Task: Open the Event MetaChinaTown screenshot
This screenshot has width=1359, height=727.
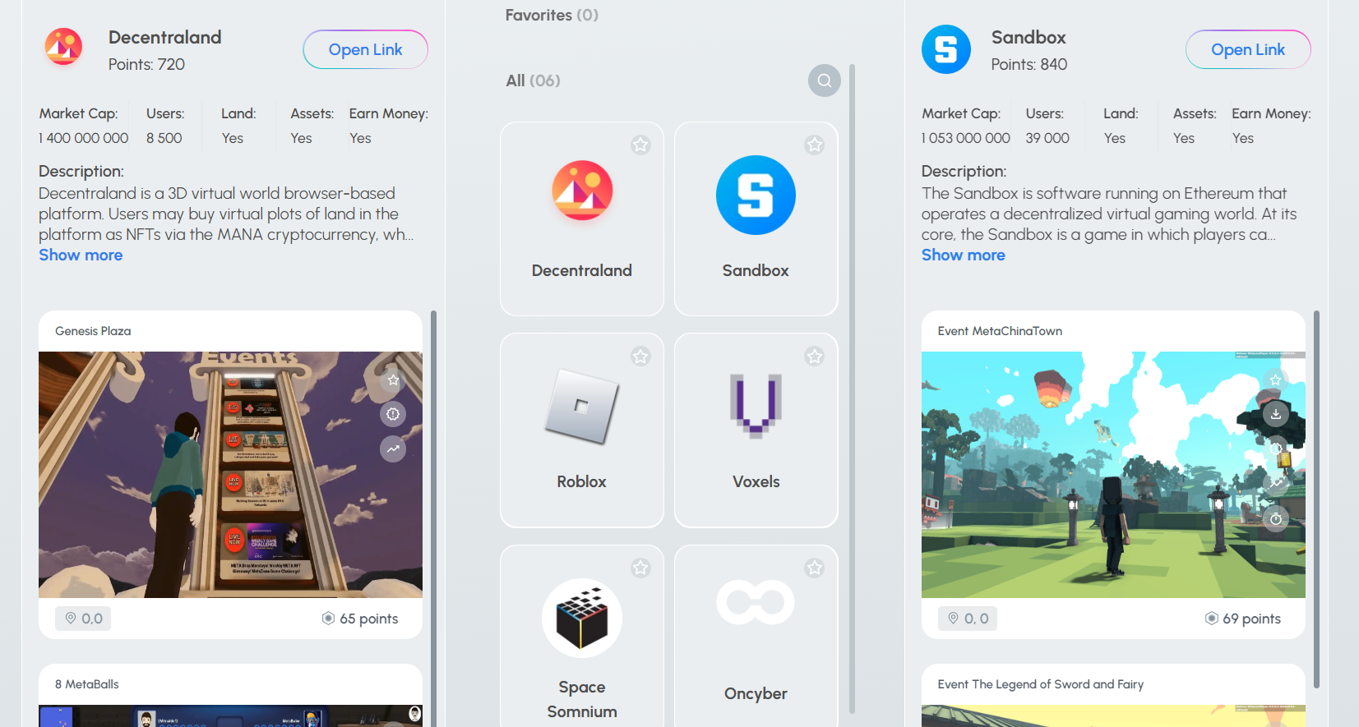Action: click(1113, 475)
